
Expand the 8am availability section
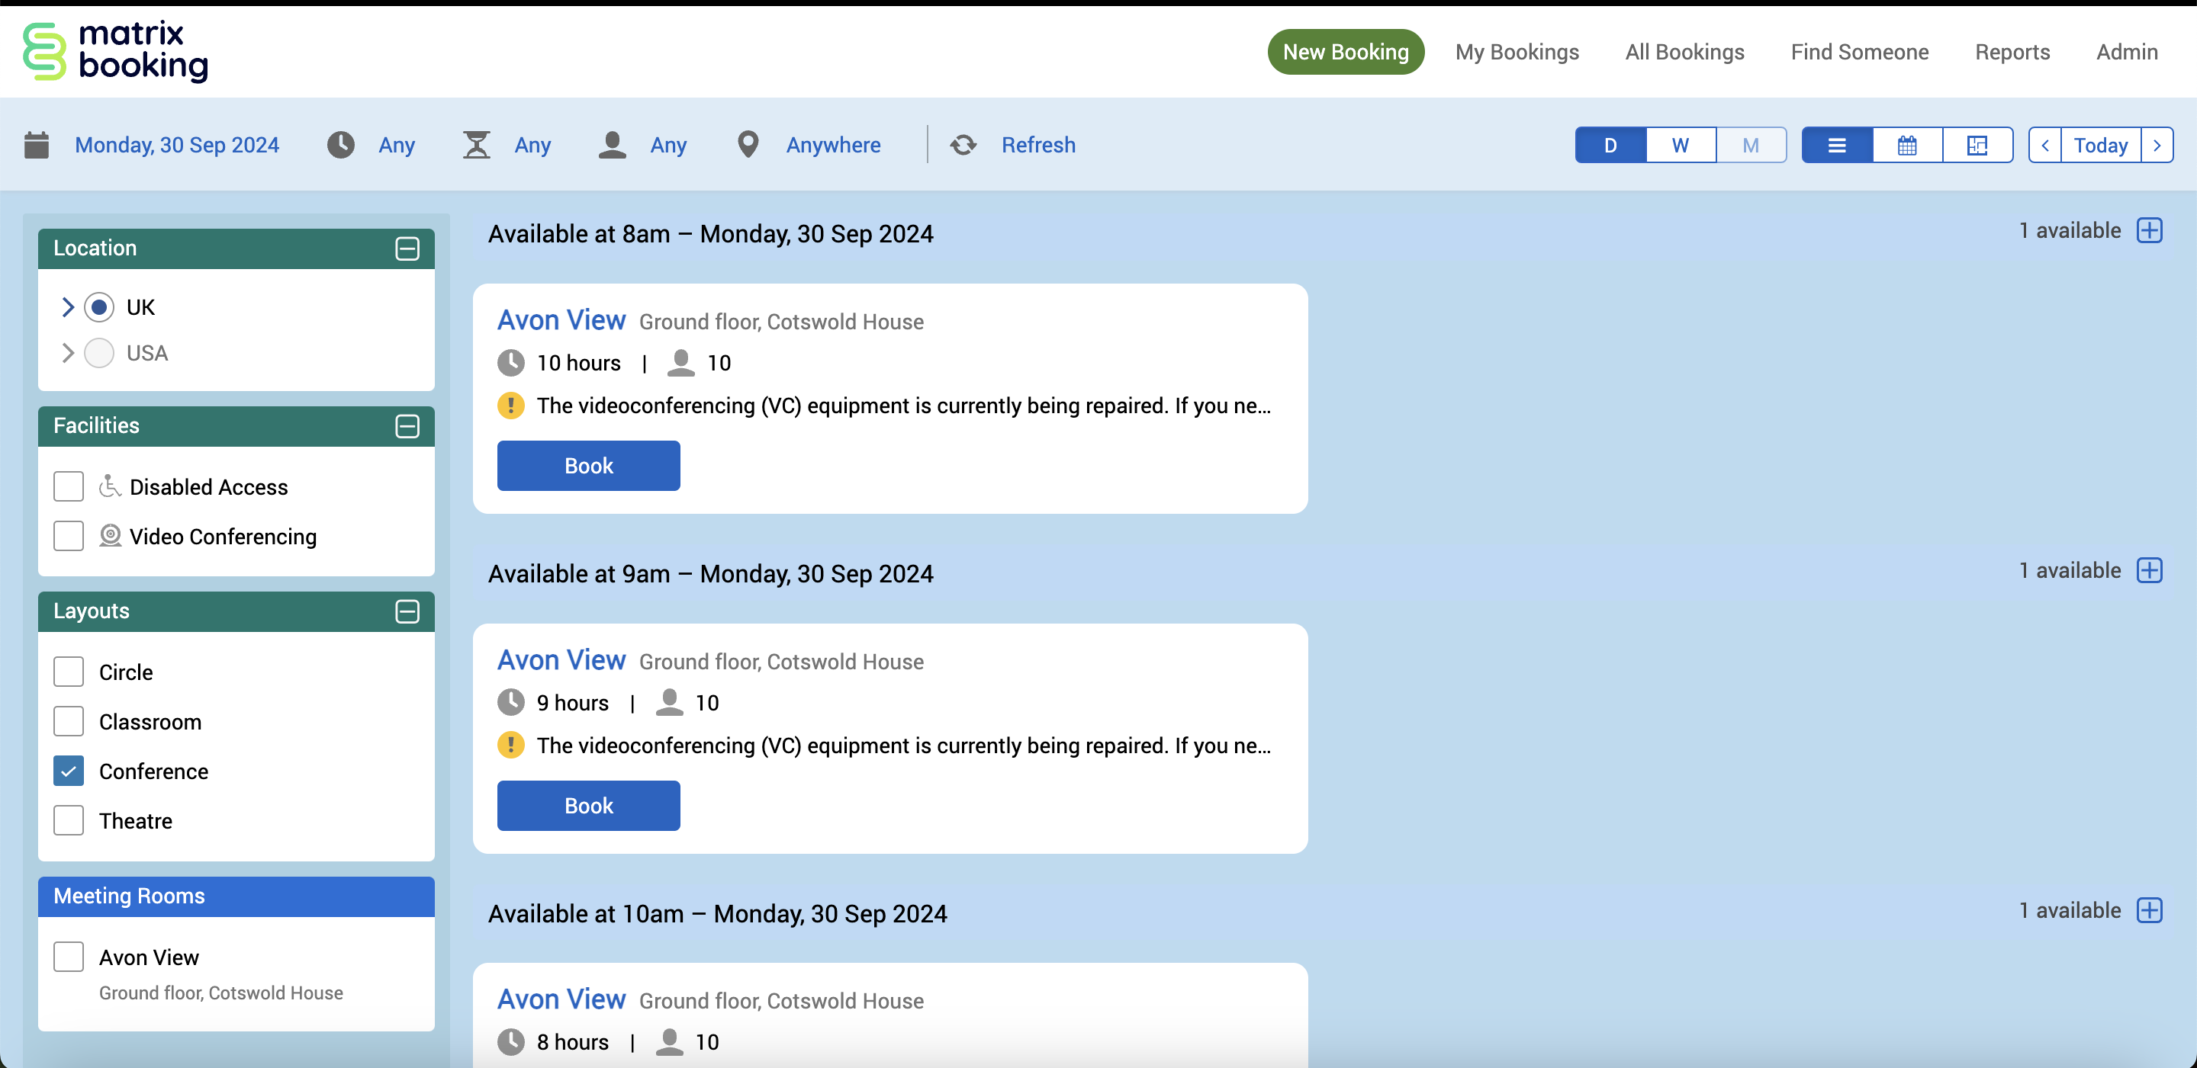point(2148,230)
